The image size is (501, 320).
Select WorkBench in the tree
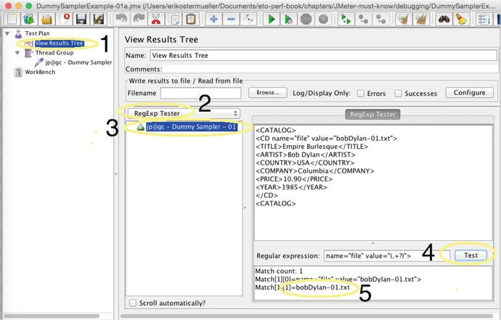pos(40,72)
